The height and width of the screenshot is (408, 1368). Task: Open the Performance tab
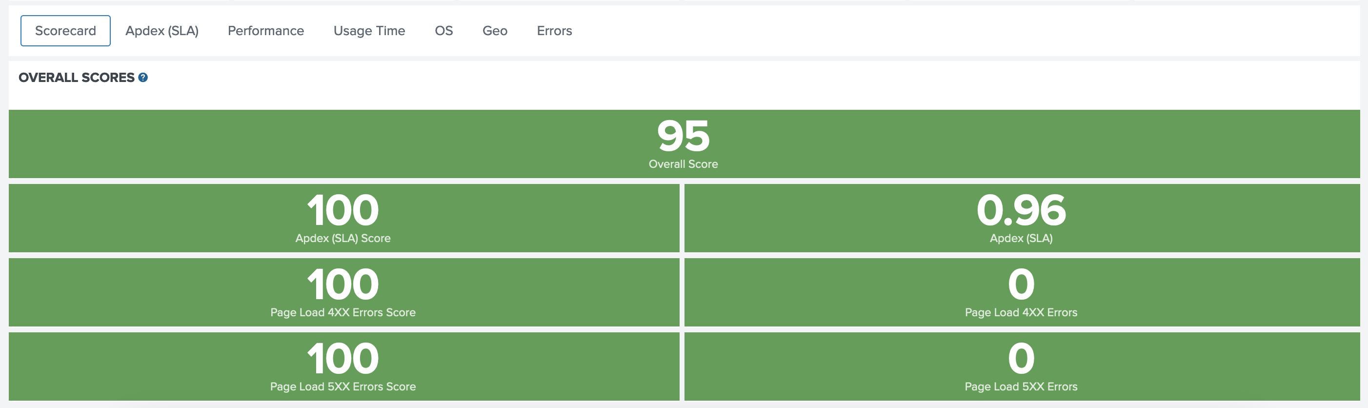[265, 31]
